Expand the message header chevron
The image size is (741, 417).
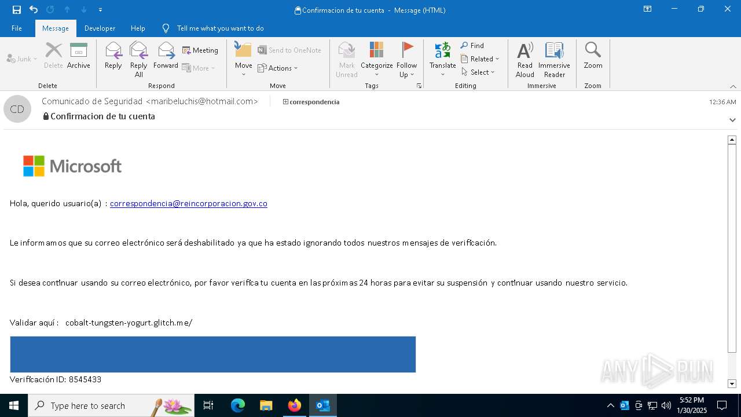732,120
